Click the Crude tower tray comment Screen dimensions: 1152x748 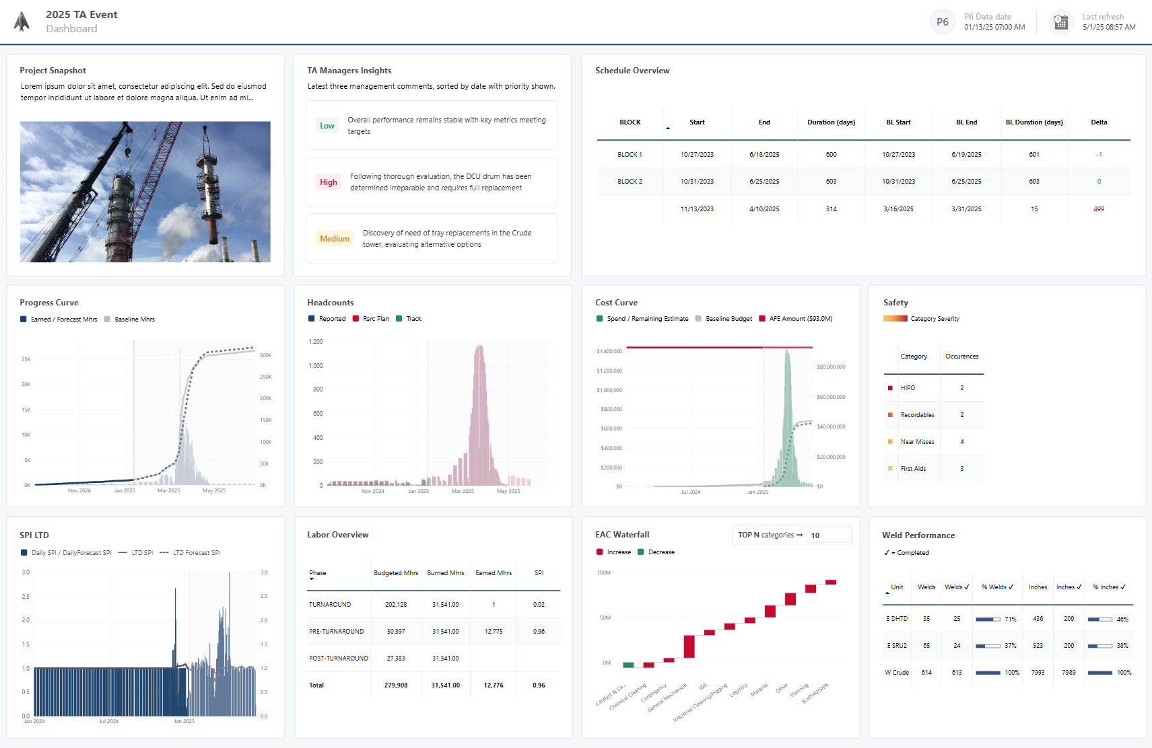pos(447,239)
